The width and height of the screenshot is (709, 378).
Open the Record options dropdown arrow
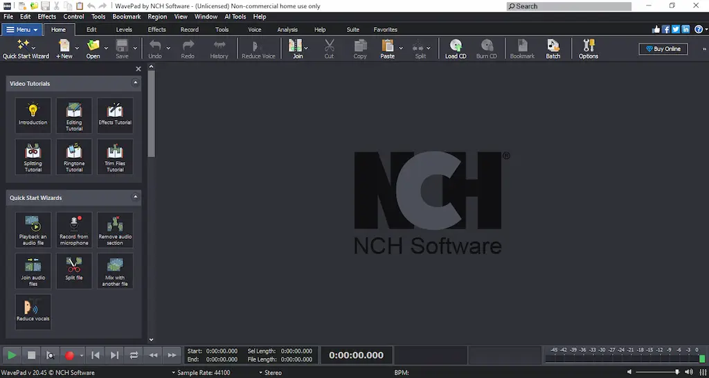point(82,355)
